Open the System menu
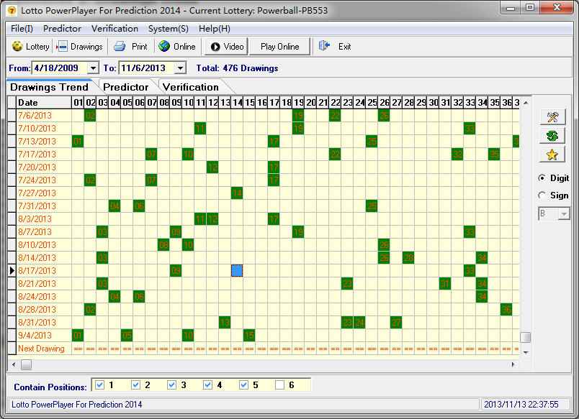 [x=169, y=28]
